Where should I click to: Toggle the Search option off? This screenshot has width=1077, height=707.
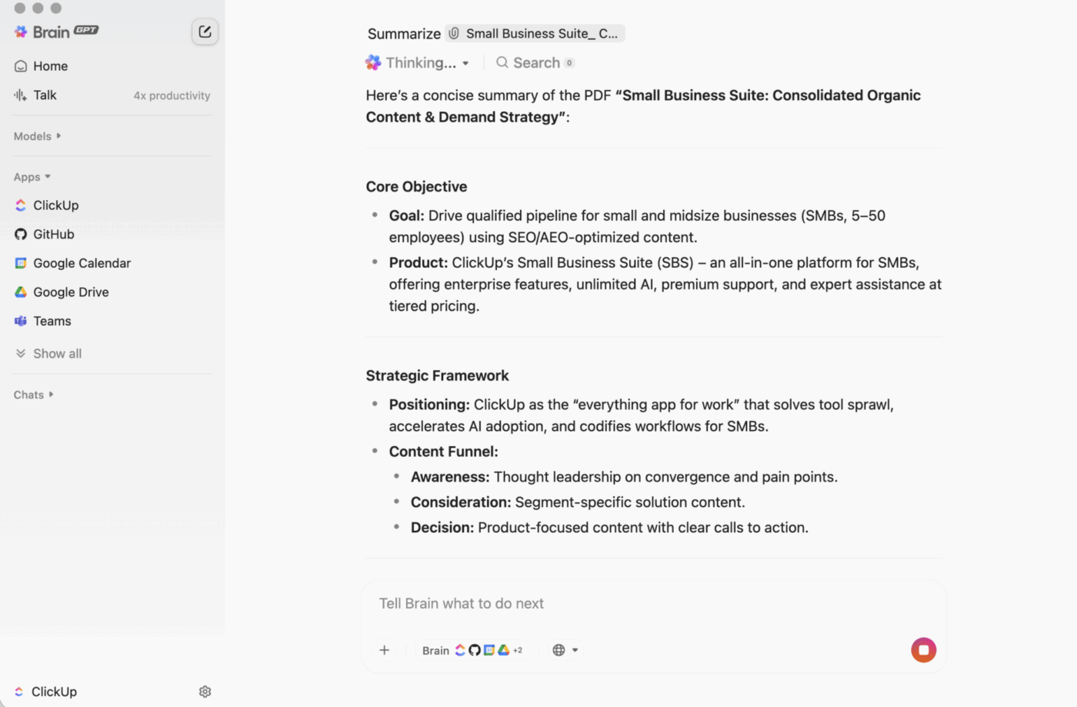coord(534,62)
